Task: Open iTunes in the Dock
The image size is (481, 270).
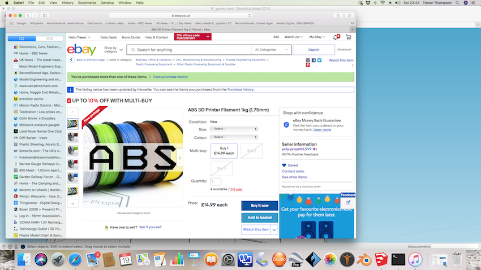Action: point(415,260)
